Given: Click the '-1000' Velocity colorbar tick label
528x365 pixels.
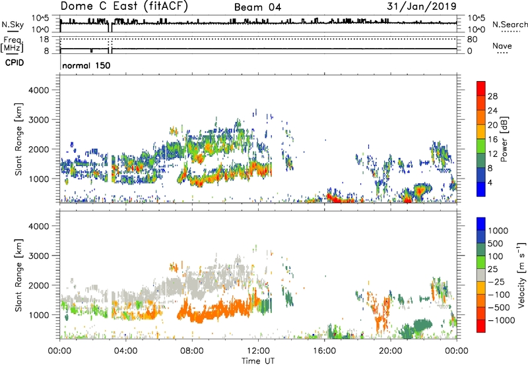Looking at the screenshot, I should [x=501, y=320].
